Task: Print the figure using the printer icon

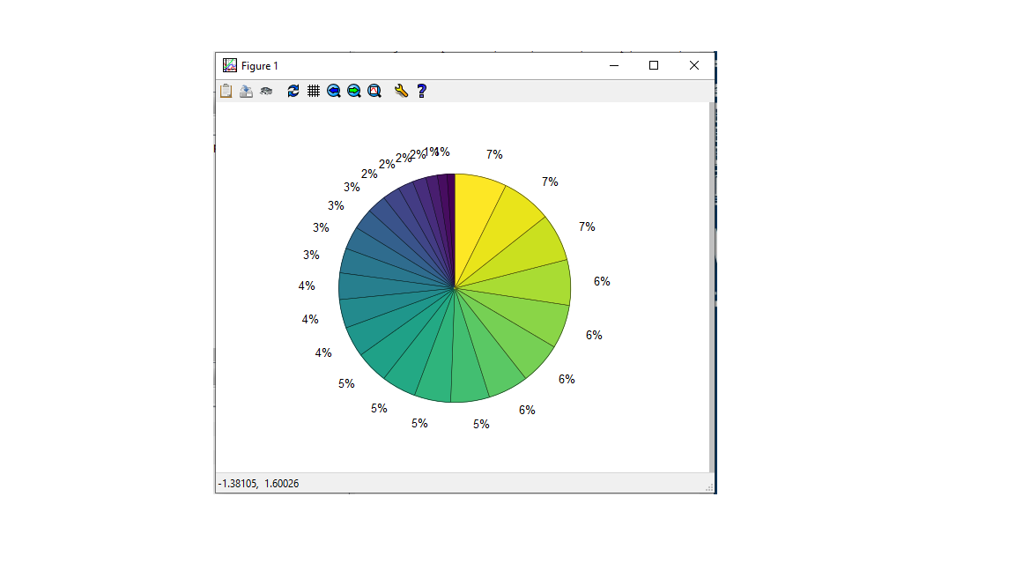Action: coord(266,91)
